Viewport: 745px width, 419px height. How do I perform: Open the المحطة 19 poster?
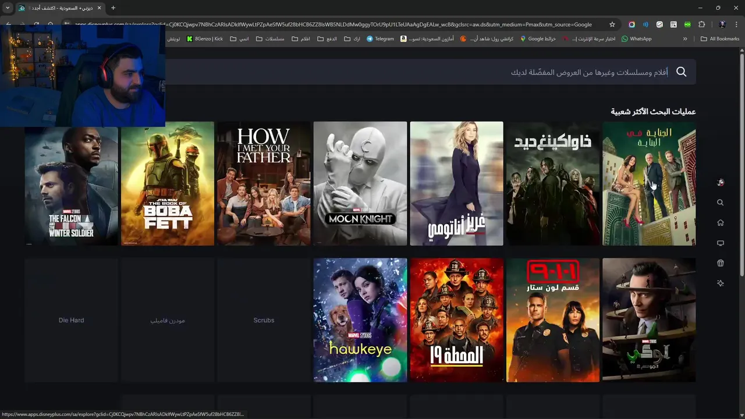(x=456, y=320)
